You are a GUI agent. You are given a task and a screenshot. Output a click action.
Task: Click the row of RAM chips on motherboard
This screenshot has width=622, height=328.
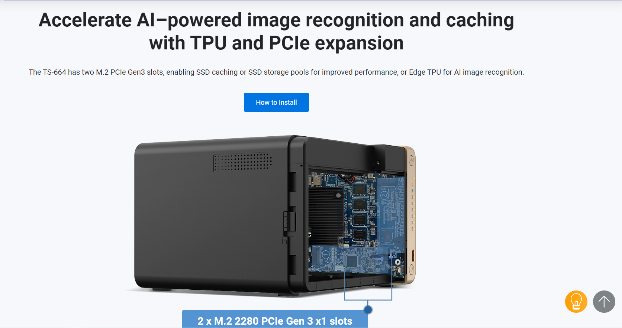pyautogui.click(x=359, y=213)
